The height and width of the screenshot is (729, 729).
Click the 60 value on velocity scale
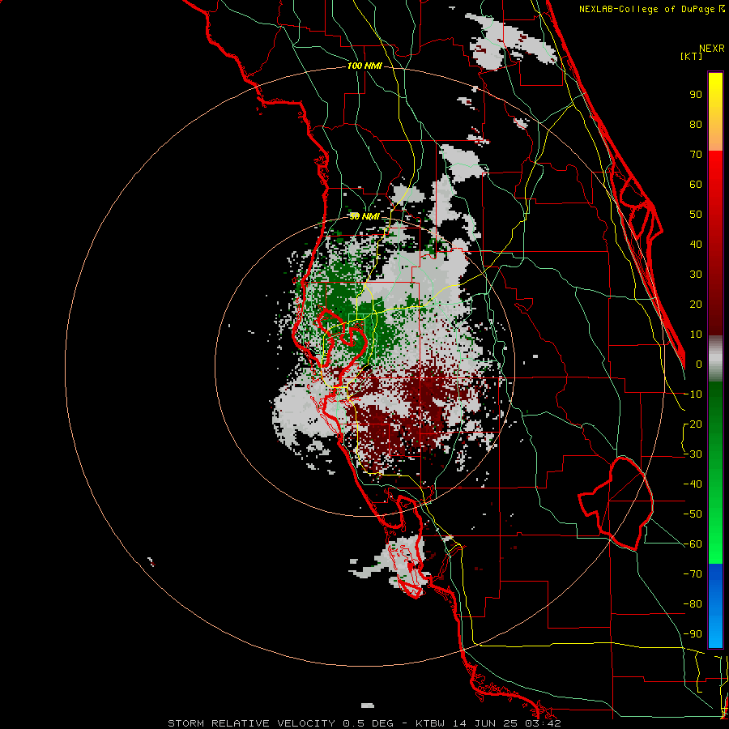tap(696, 185)
